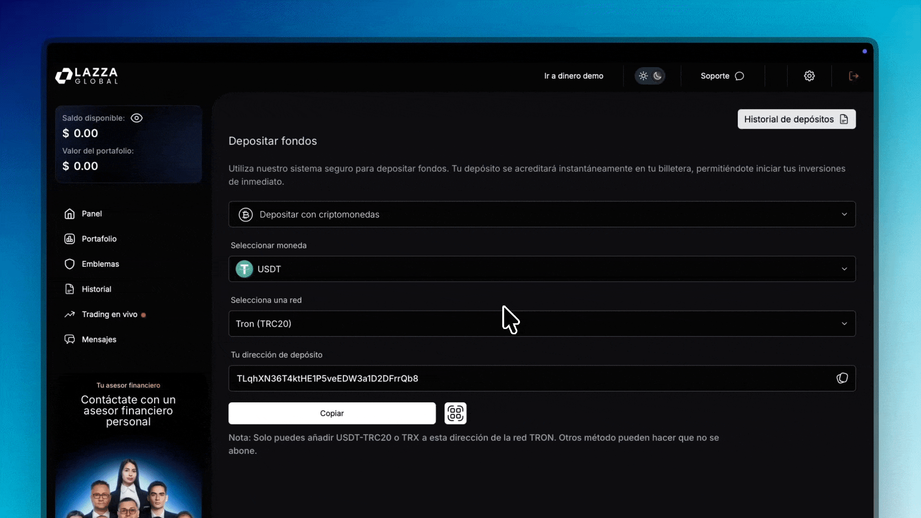Expand the Tron (TRC20) network dropdown
921x518 pixels.
542,324
